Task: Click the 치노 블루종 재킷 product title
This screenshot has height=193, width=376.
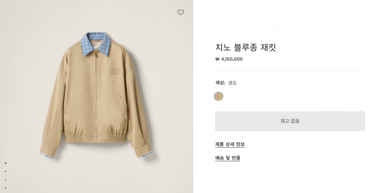Action: [x=245, y=47]
